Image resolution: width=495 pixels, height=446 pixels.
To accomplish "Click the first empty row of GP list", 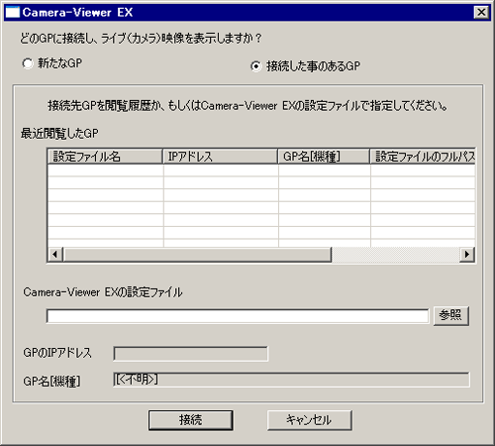I will (x=261, y=170).
